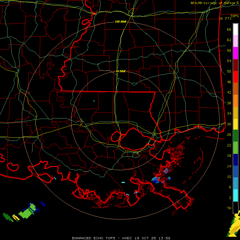Click the small yellow striped echo, lower left

coord(16,218)
